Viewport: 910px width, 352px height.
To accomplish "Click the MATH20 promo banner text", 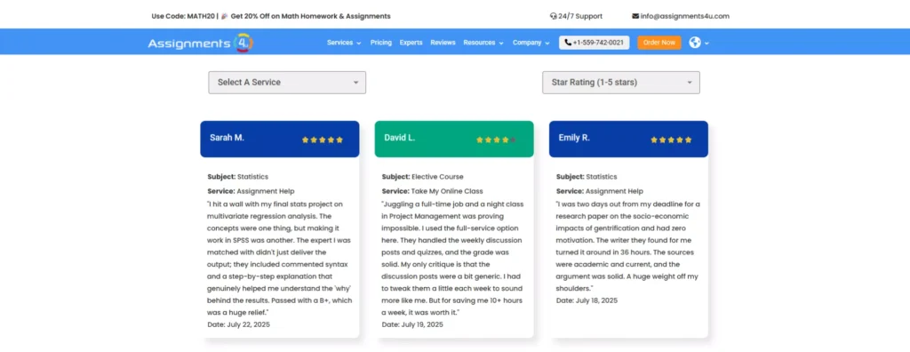I will coord(271,16).
